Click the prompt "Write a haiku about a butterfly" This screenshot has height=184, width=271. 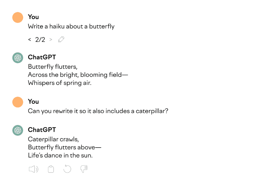pyautogui.click(x=71, y=26)
